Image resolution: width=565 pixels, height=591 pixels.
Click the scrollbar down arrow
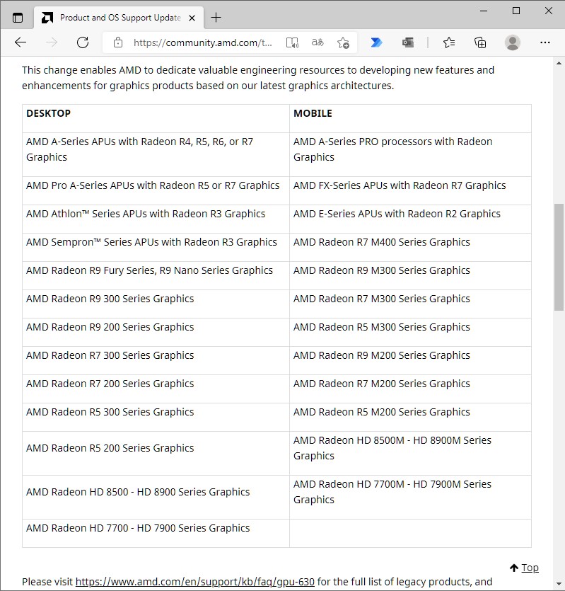[x=559, y=584]
